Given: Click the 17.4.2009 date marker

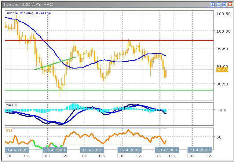Looking at the screenshot, I should point(129,150).
